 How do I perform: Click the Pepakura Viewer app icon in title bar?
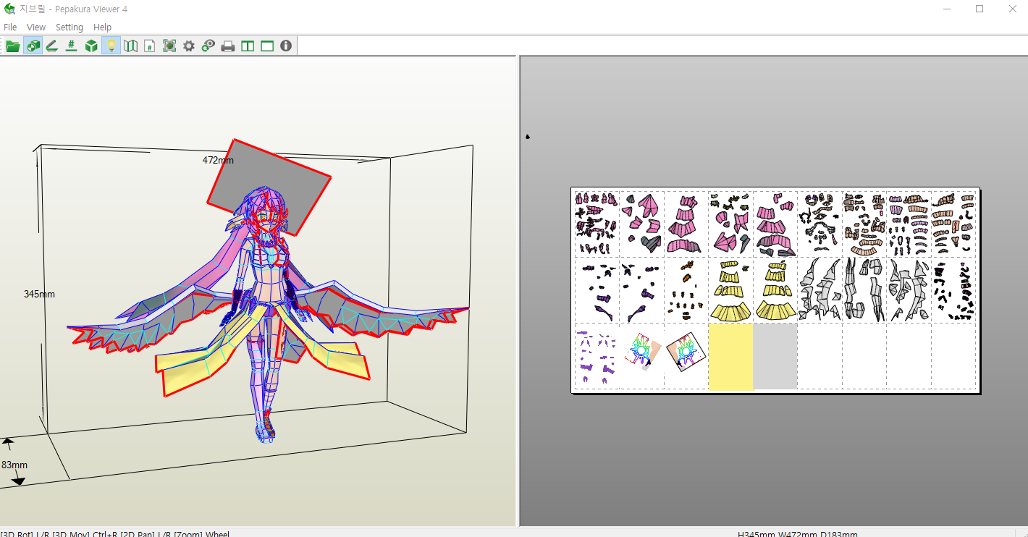[x=9, y=9]
